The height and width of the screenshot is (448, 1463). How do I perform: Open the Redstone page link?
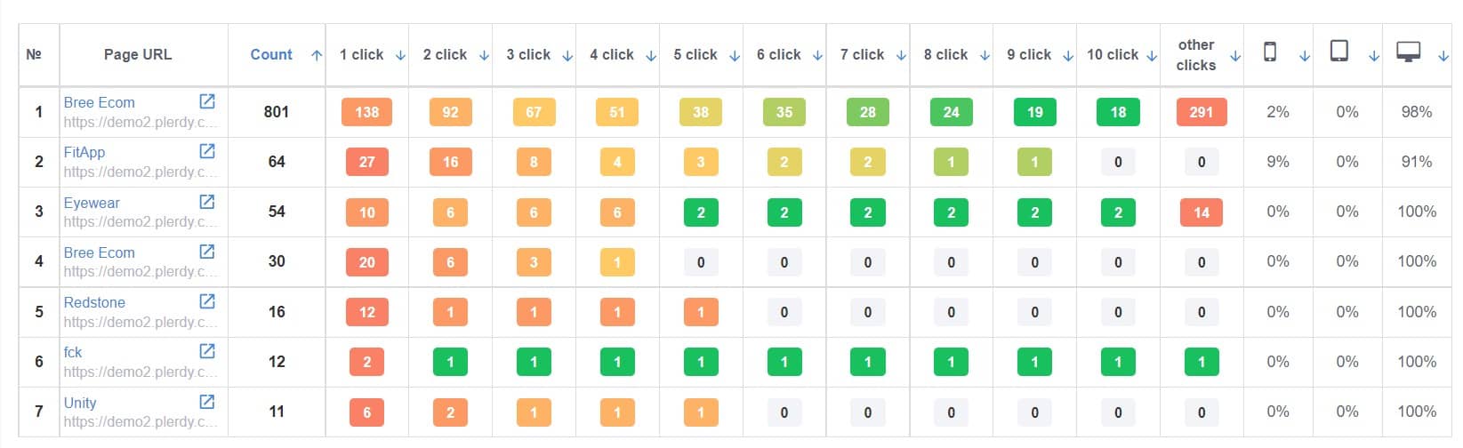coord(94,302)
